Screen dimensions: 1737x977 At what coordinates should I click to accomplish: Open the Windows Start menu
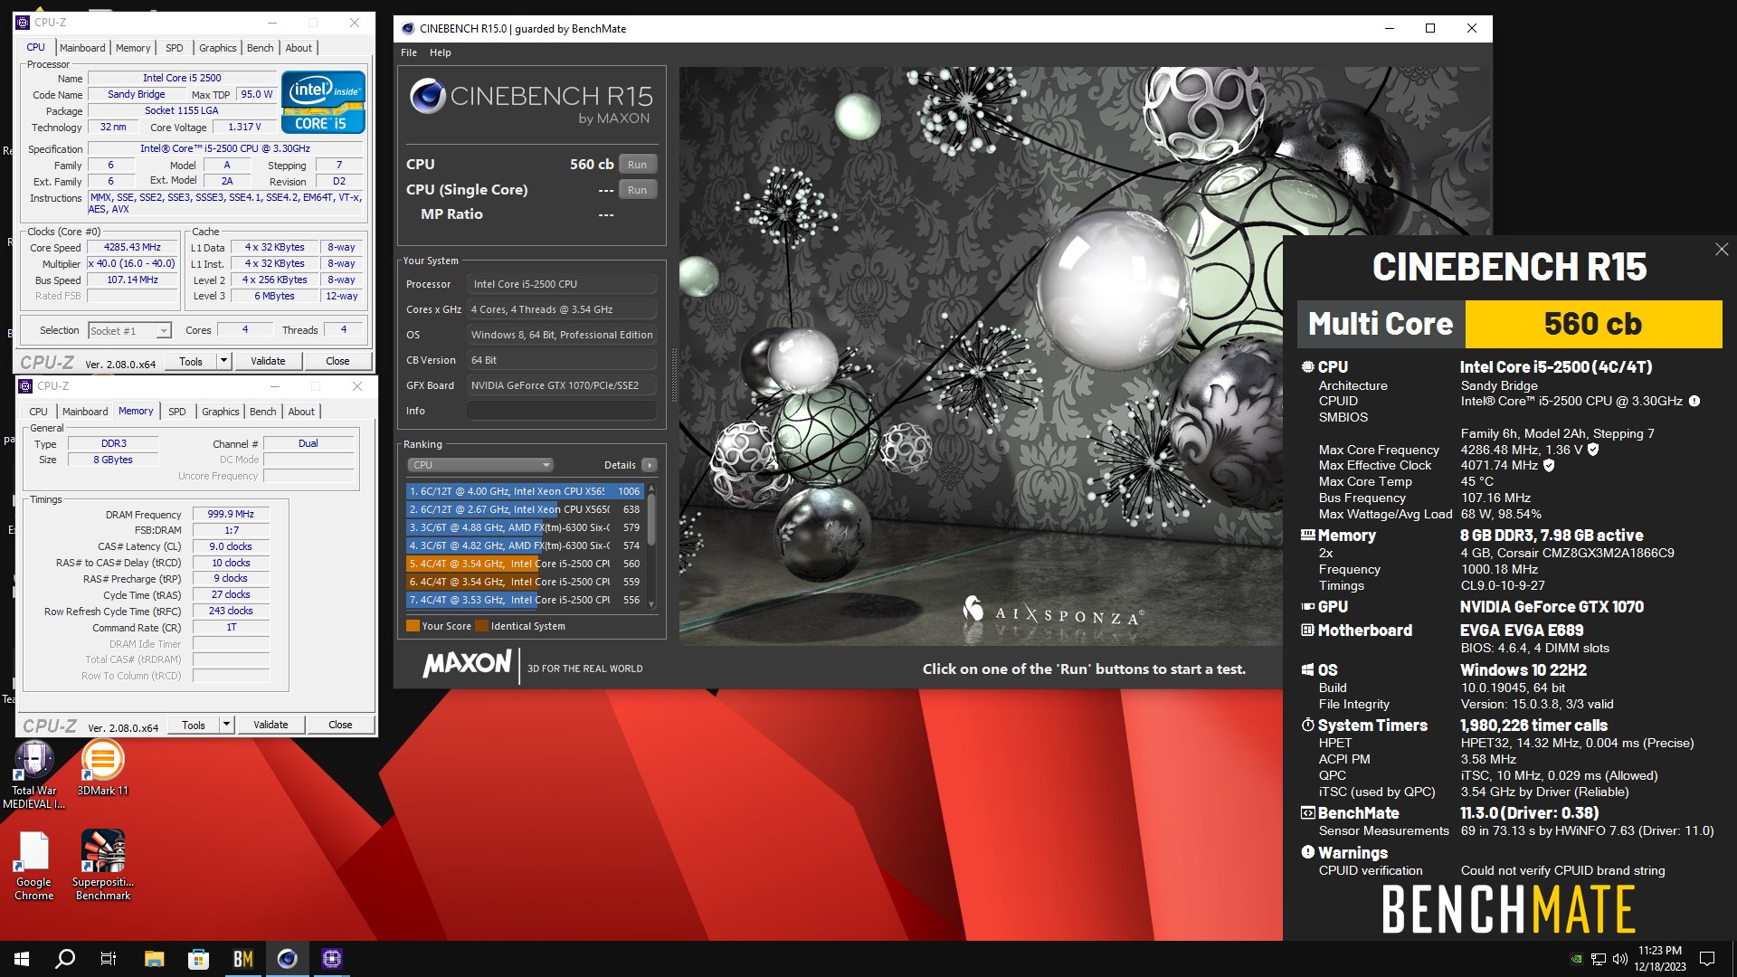(22, 959)
